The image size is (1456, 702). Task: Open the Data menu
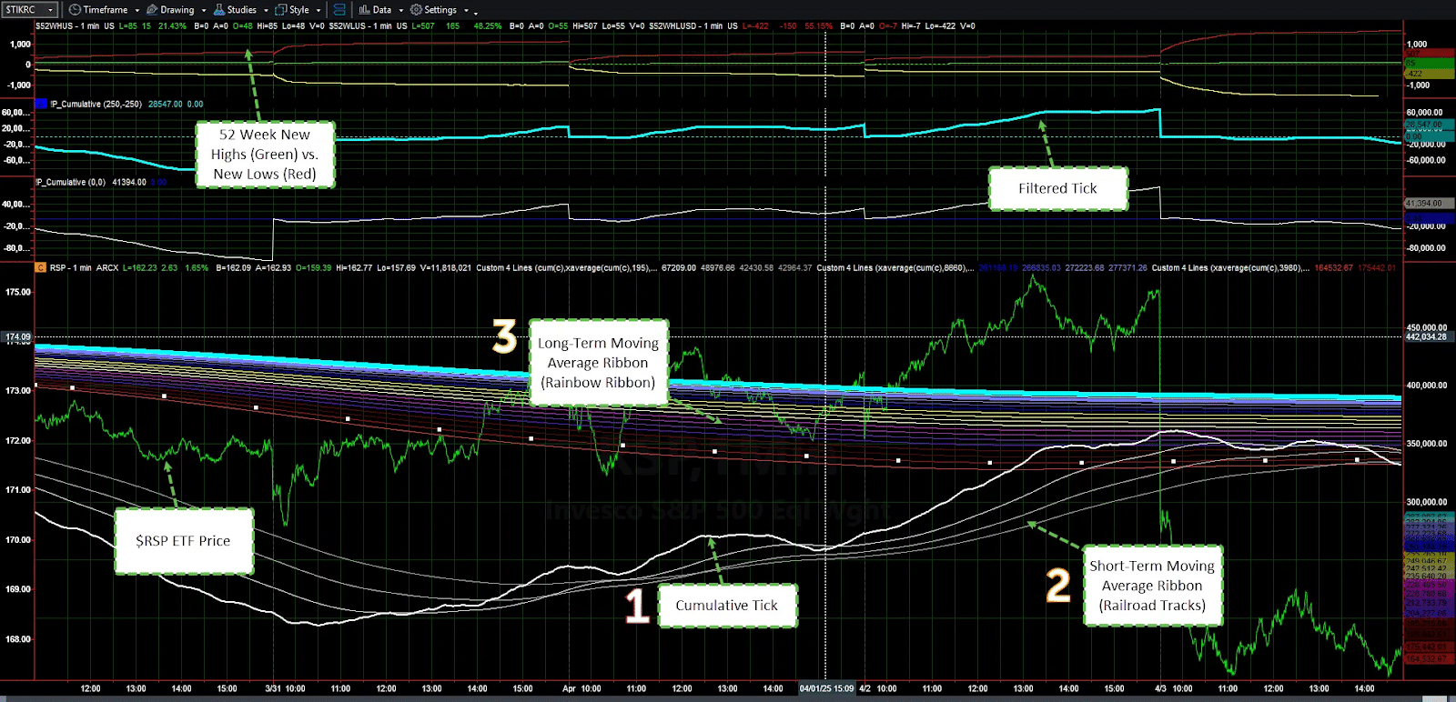tap(382, 10)
